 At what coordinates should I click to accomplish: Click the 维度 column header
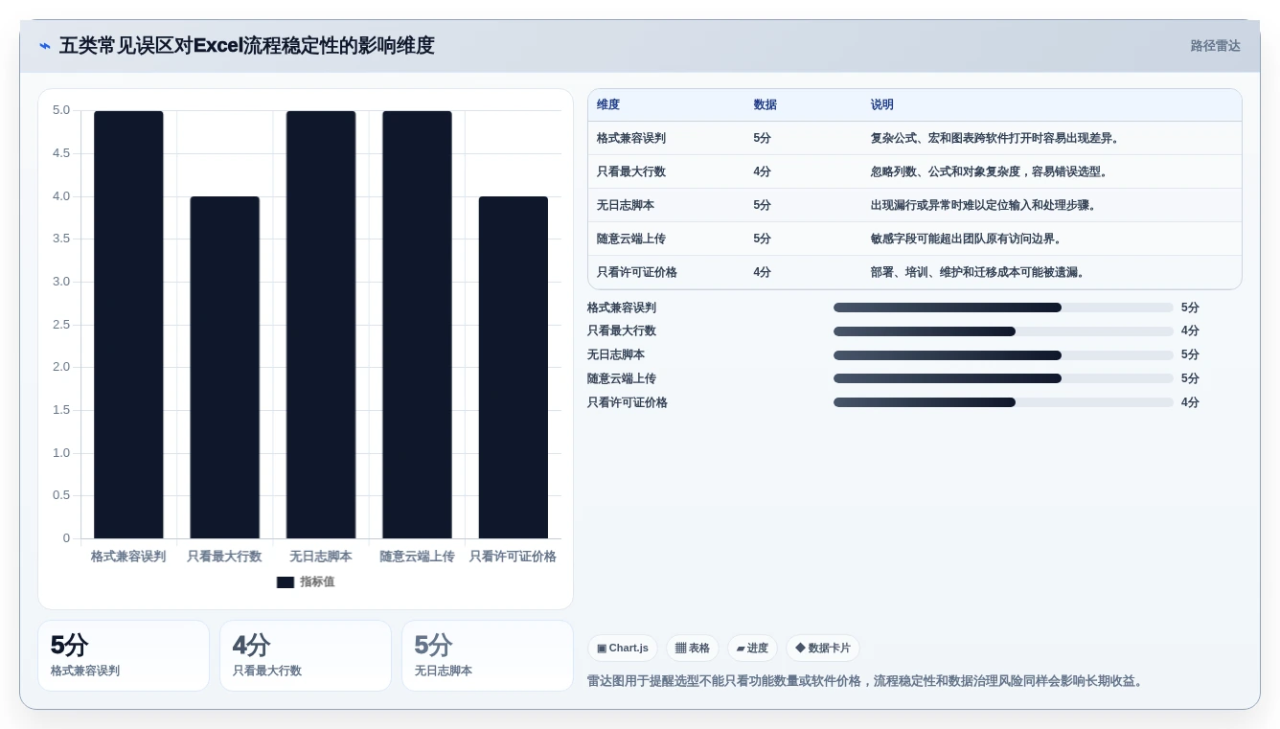[608, 104]
